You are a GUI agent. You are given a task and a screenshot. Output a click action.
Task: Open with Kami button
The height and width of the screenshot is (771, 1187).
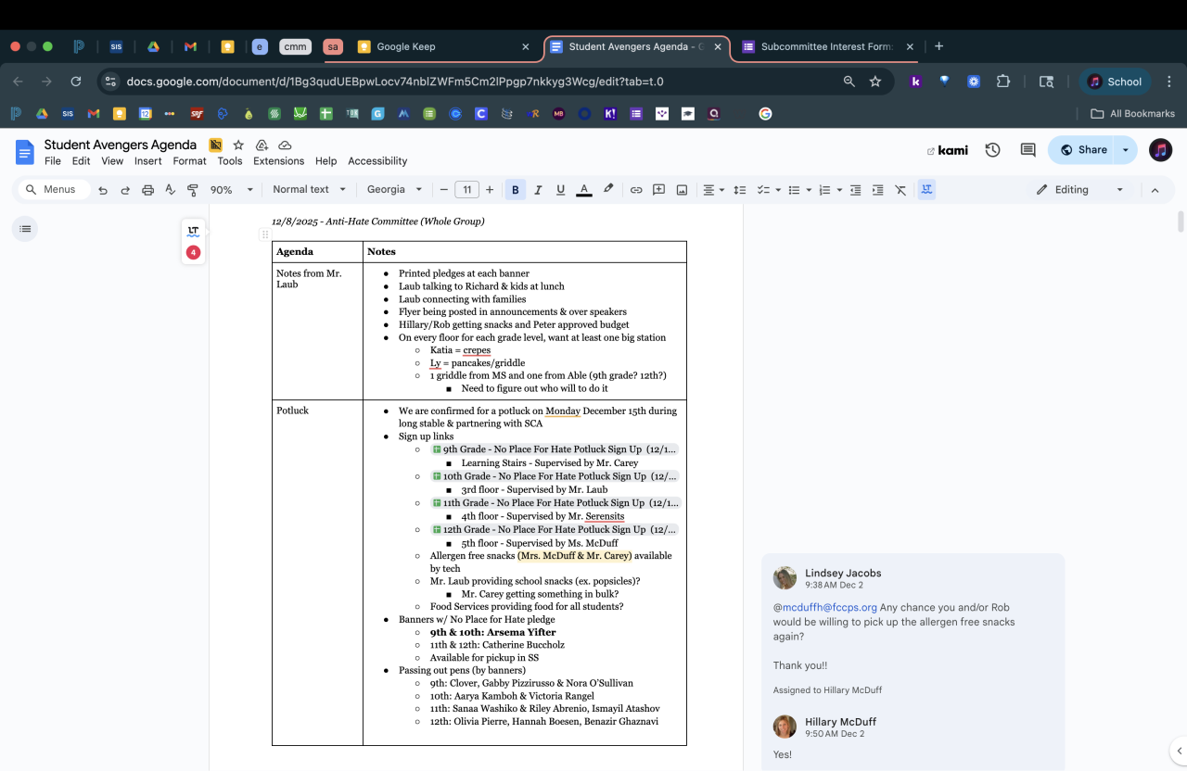point(947,150)
